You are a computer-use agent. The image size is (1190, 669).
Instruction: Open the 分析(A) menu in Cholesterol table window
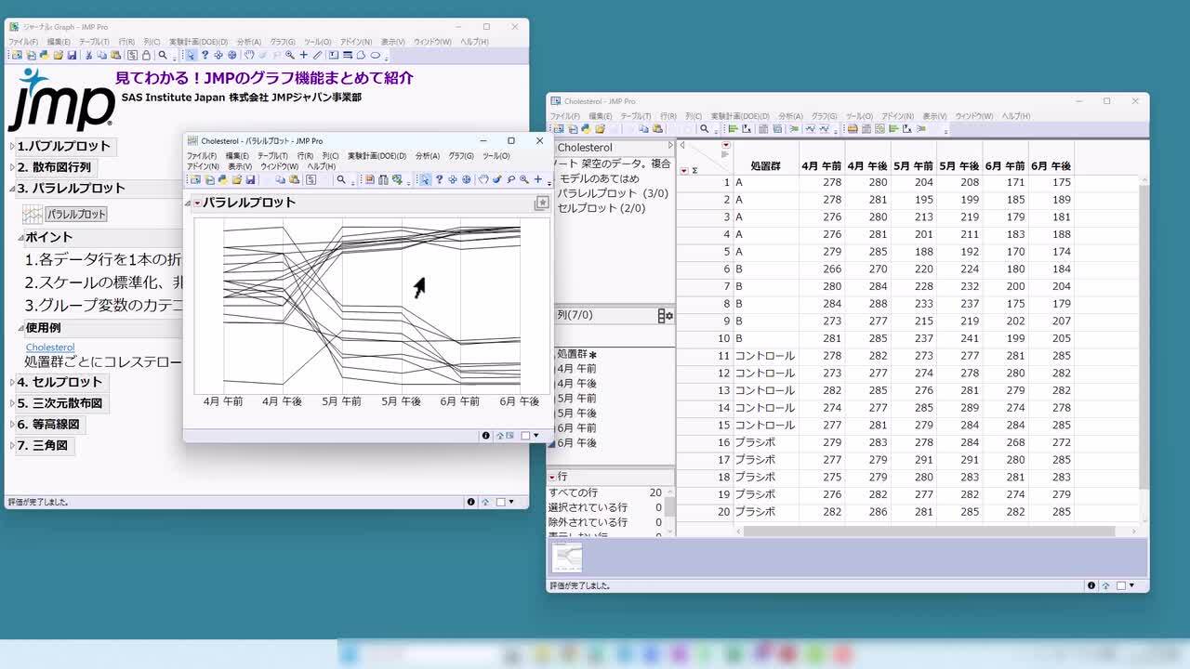[790, 116]
